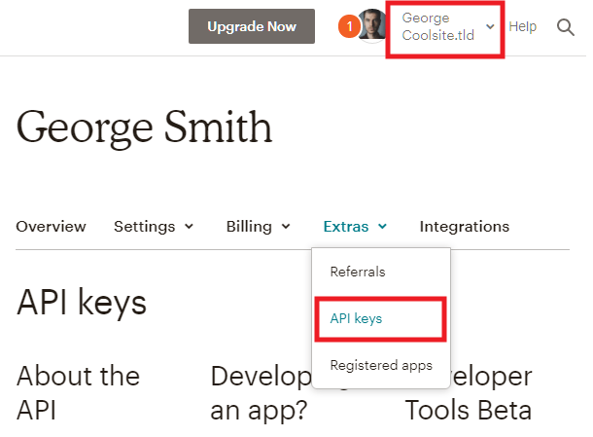Click the Extras tab label
The height and width of the screenshot is (437, 593).
pos(346,227)
